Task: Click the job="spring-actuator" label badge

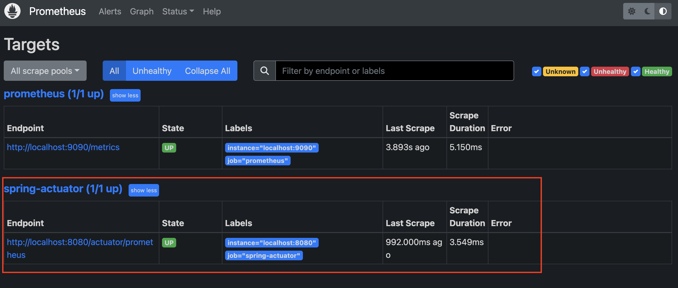Action: (x=264, y=255)
